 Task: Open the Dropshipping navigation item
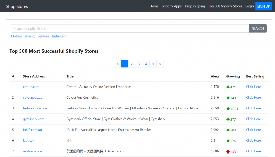(x=195, y=6)
